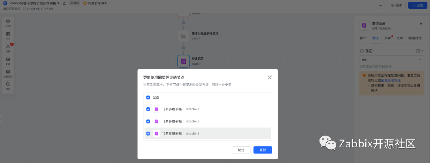Click the 调试 debug button

[x=396, y=5]
